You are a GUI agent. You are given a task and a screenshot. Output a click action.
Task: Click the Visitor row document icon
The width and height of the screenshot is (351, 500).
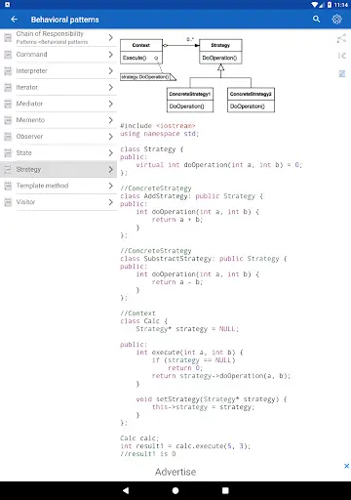tap(8, 202)
